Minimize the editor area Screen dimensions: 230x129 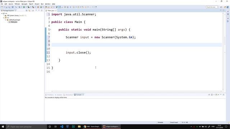(221, 10)
